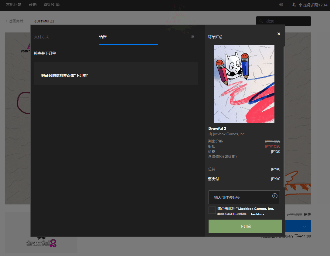Click the user avatar icon beside 小刀娱乐网1234
330x256 pixels.
coord(294,5)
